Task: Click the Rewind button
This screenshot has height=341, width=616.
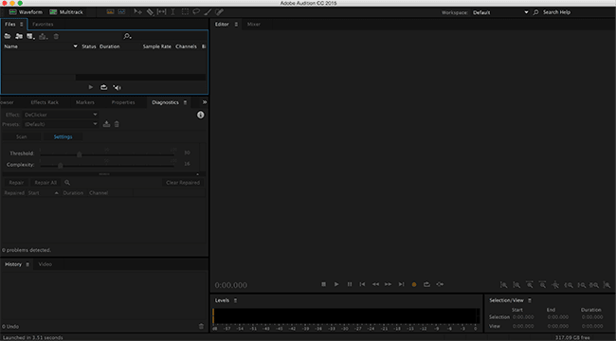Action: pyautogui.click(x=375, y=284)
